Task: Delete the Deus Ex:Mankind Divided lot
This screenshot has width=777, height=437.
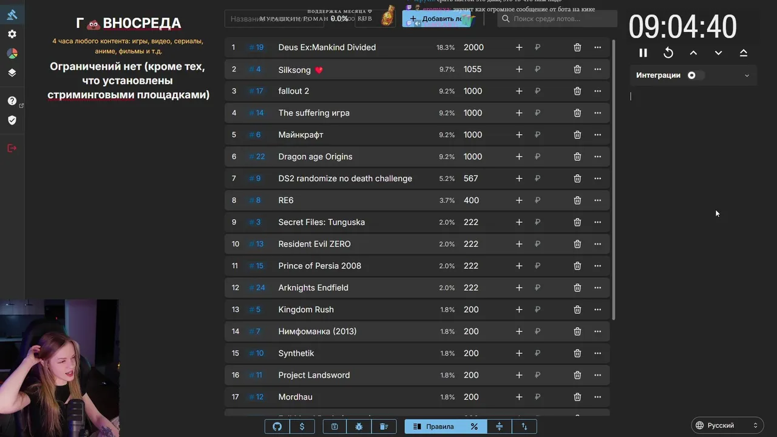Action: 577,47
